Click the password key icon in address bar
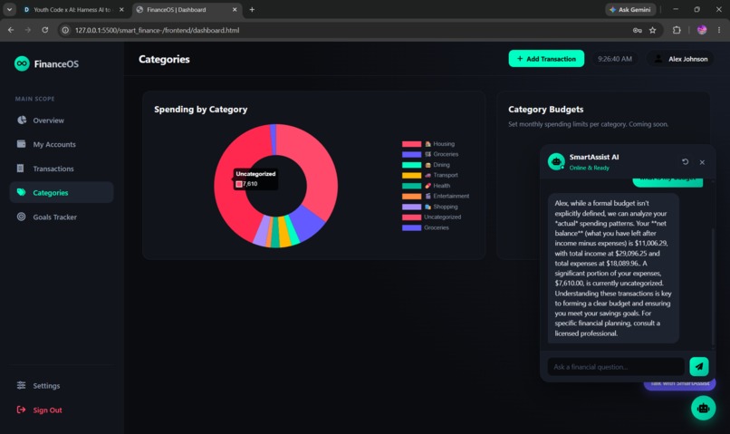The width and height of the screenshot is (730, 434). coord(637,30)
